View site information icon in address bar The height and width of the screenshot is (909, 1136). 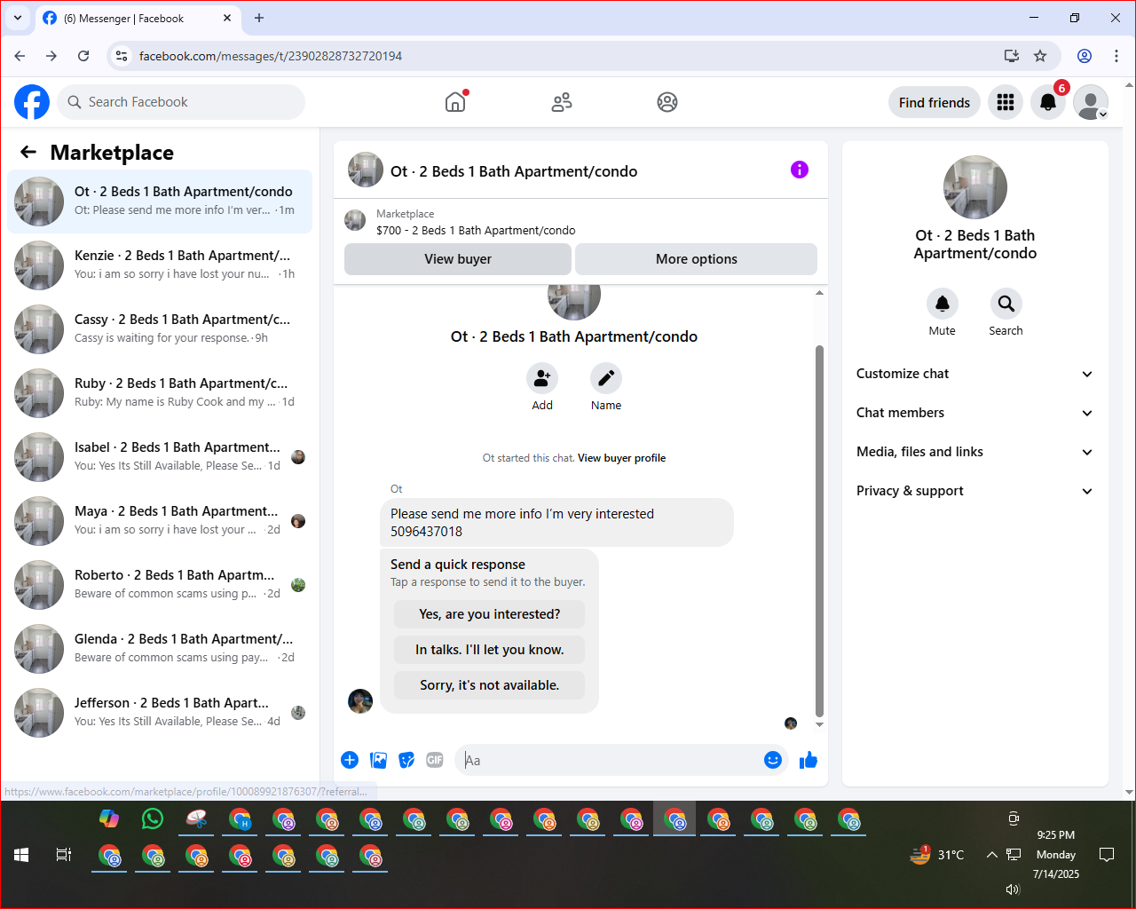click(122, 56)
